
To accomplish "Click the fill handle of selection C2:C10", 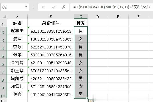I will pos(87,98).
